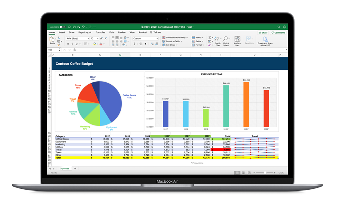337x208 pixels.
Task: Switch to the Insert ribbon tab
Action: click(62, 32)
